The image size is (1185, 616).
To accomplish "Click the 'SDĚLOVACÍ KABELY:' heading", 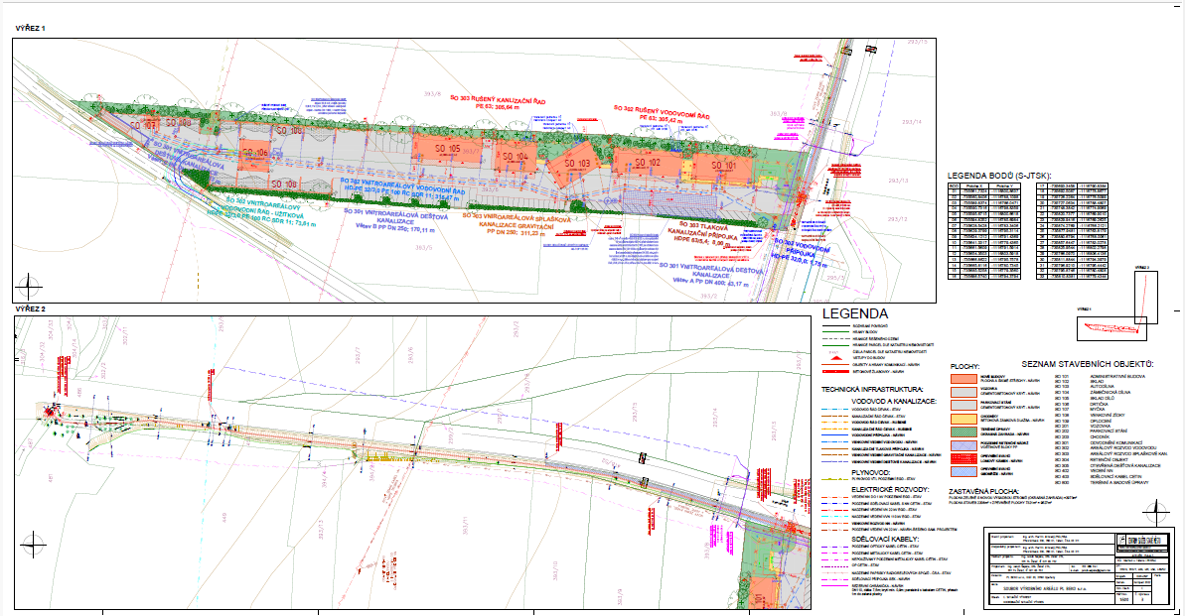I will click(885, 540).
